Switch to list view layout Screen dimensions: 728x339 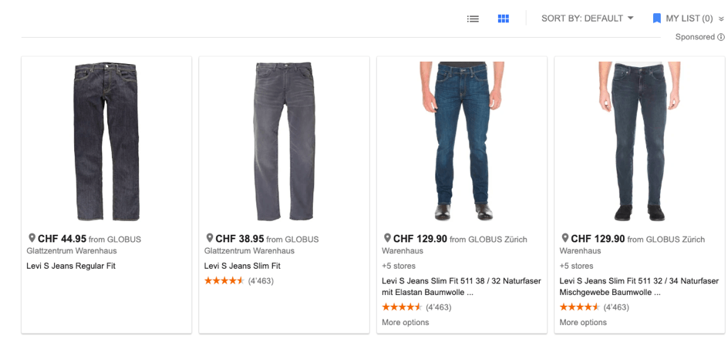473,18
